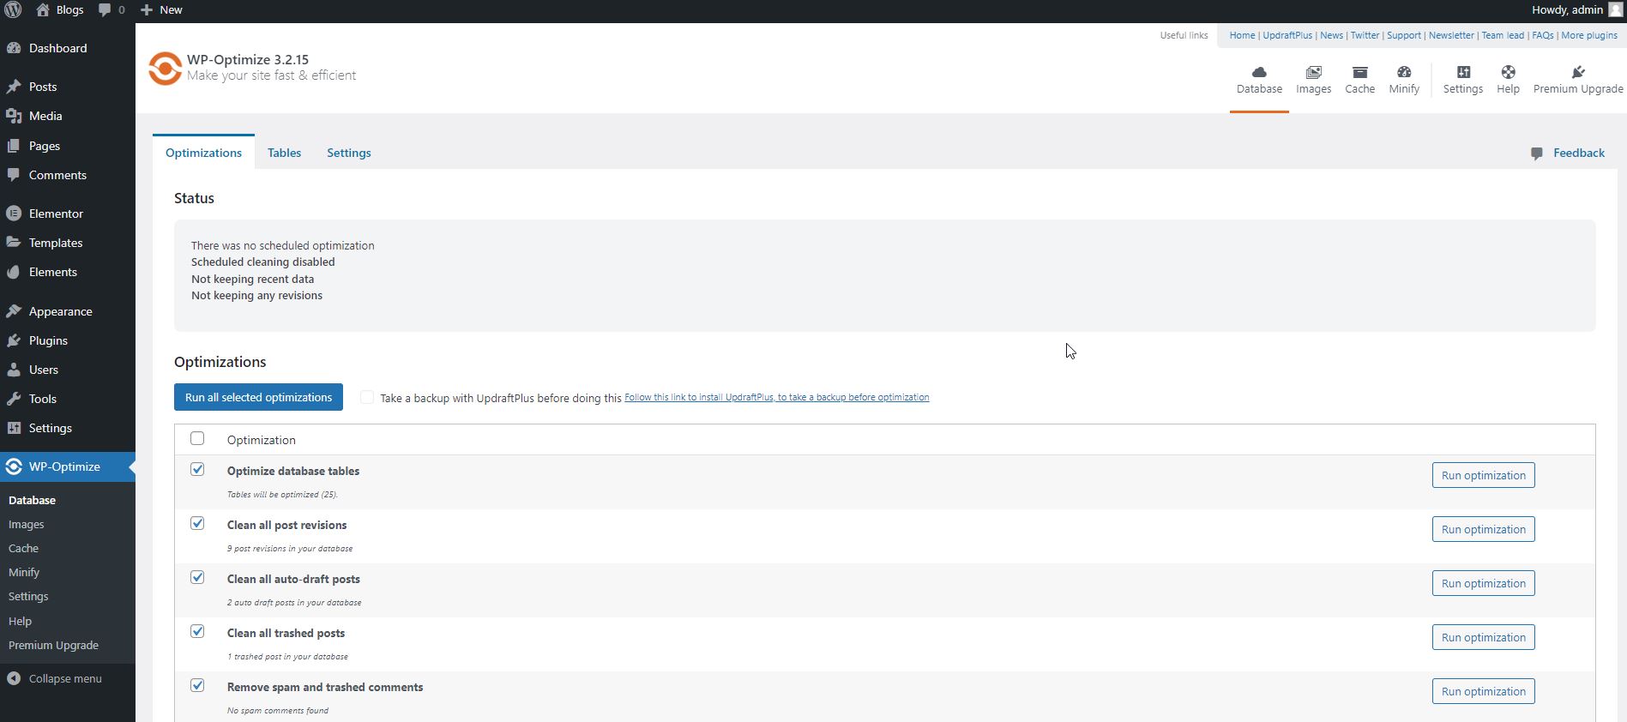Open the comments bubble in admin bar
Image resolution: width=1627 pixels, height=722 pixels.
(105, 10)
